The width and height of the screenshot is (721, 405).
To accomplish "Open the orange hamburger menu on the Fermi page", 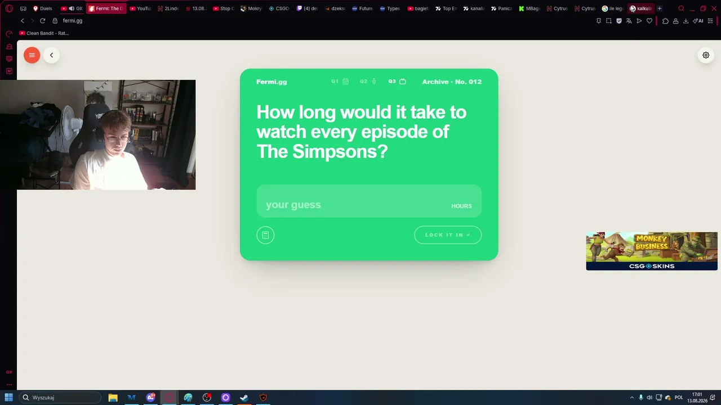I will click(32, 55).
